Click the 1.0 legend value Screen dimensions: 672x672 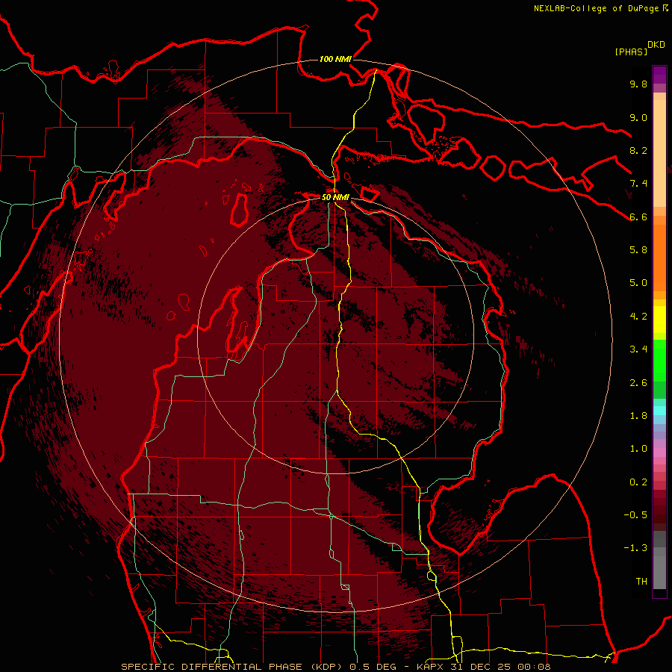(638, 449)
